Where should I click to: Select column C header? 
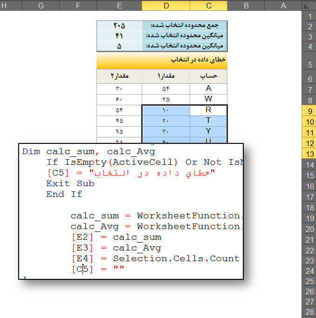pos(208,6)
